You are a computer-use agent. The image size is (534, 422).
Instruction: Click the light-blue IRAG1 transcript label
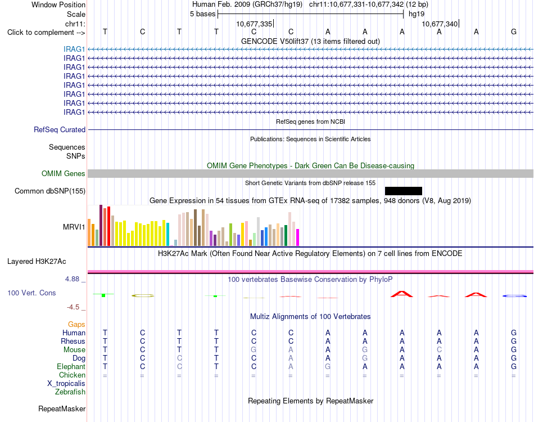pos(74,49)
